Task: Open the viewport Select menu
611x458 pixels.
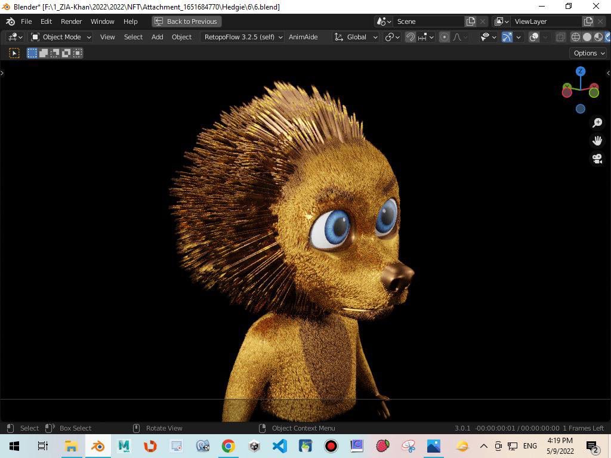Action: click(133, 37)
